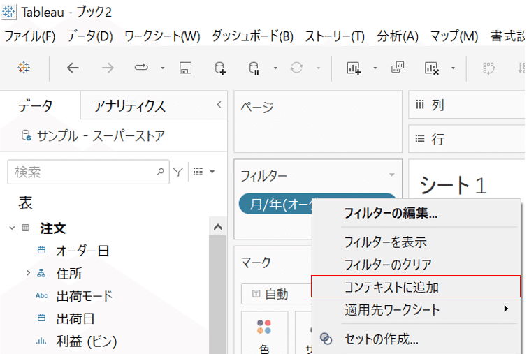Choose フィルターを表示 from context menu
529x354 pixels.
coord(386,242)
